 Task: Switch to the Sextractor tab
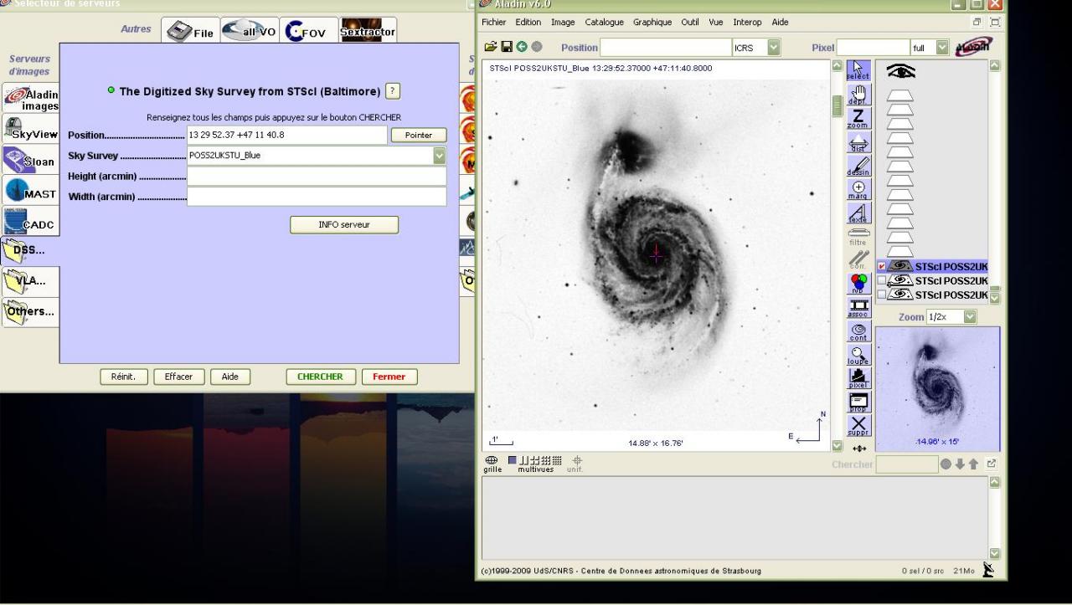368,32
